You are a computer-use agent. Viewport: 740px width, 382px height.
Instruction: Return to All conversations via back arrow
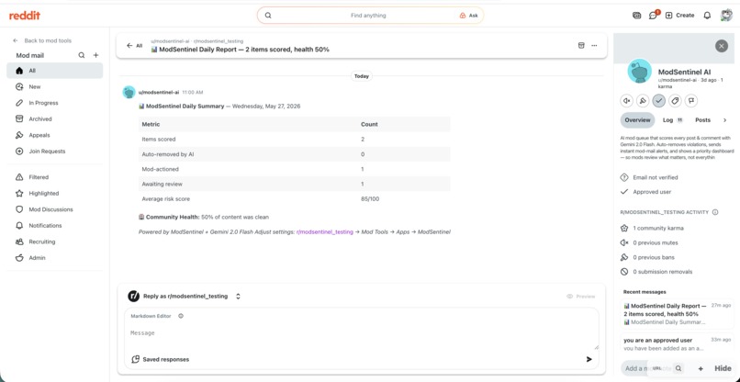[134, 46]
